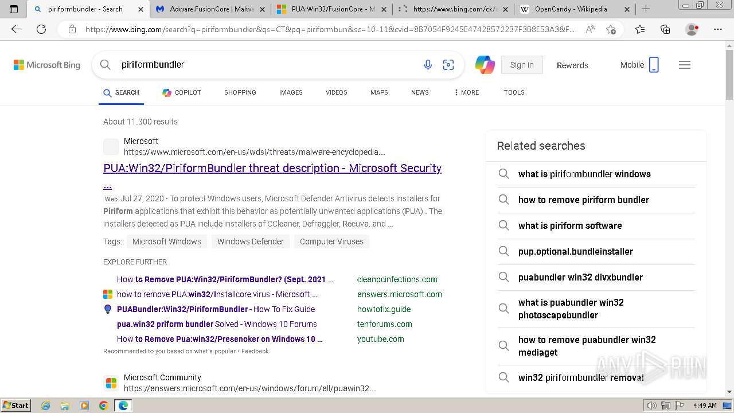Open SHOPPING results
734x413 pixels.
point(240,92)
